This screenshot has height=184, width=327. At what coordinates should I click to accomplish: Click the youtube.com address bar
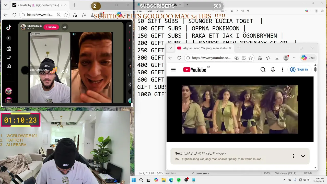click(211, 58)
